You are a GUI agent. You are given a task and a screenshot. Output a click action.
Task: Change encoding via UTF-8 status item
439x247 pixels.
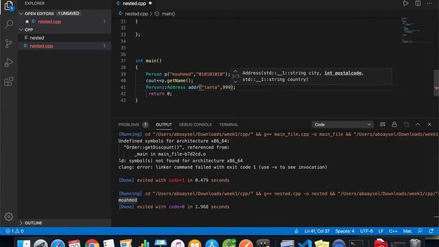point(366,231)
